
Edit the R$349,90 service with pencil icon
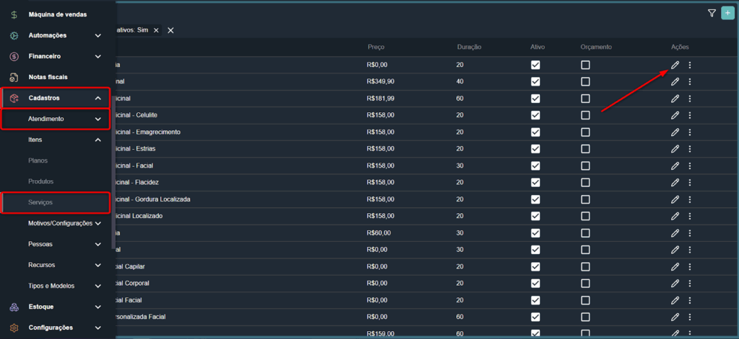(675, 82)
